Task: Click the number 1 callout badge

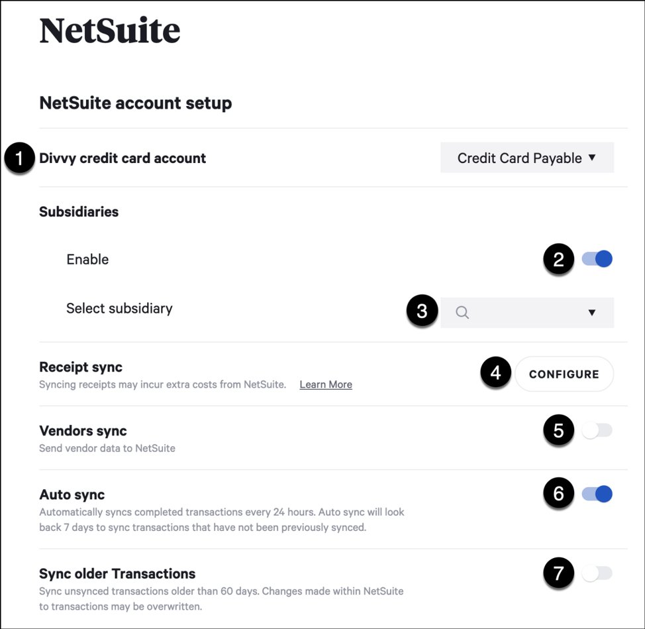Action: pos(19,159)
